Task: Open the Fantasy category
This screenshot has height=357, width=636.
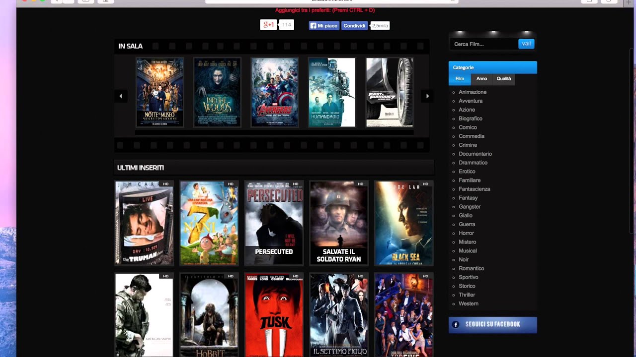Action: pos(468,198)
